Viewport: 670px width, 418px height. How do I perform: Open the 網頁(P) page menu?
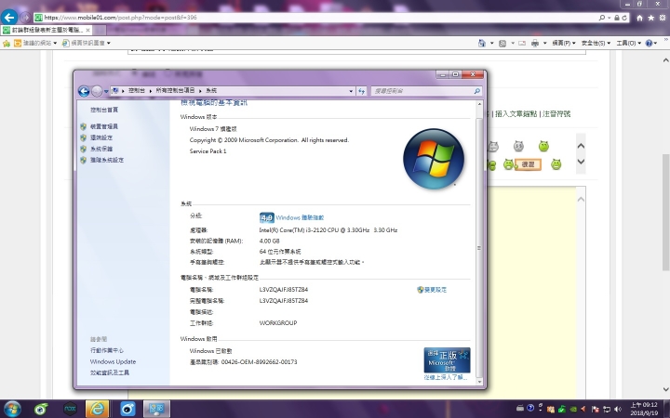pos(564,43)
